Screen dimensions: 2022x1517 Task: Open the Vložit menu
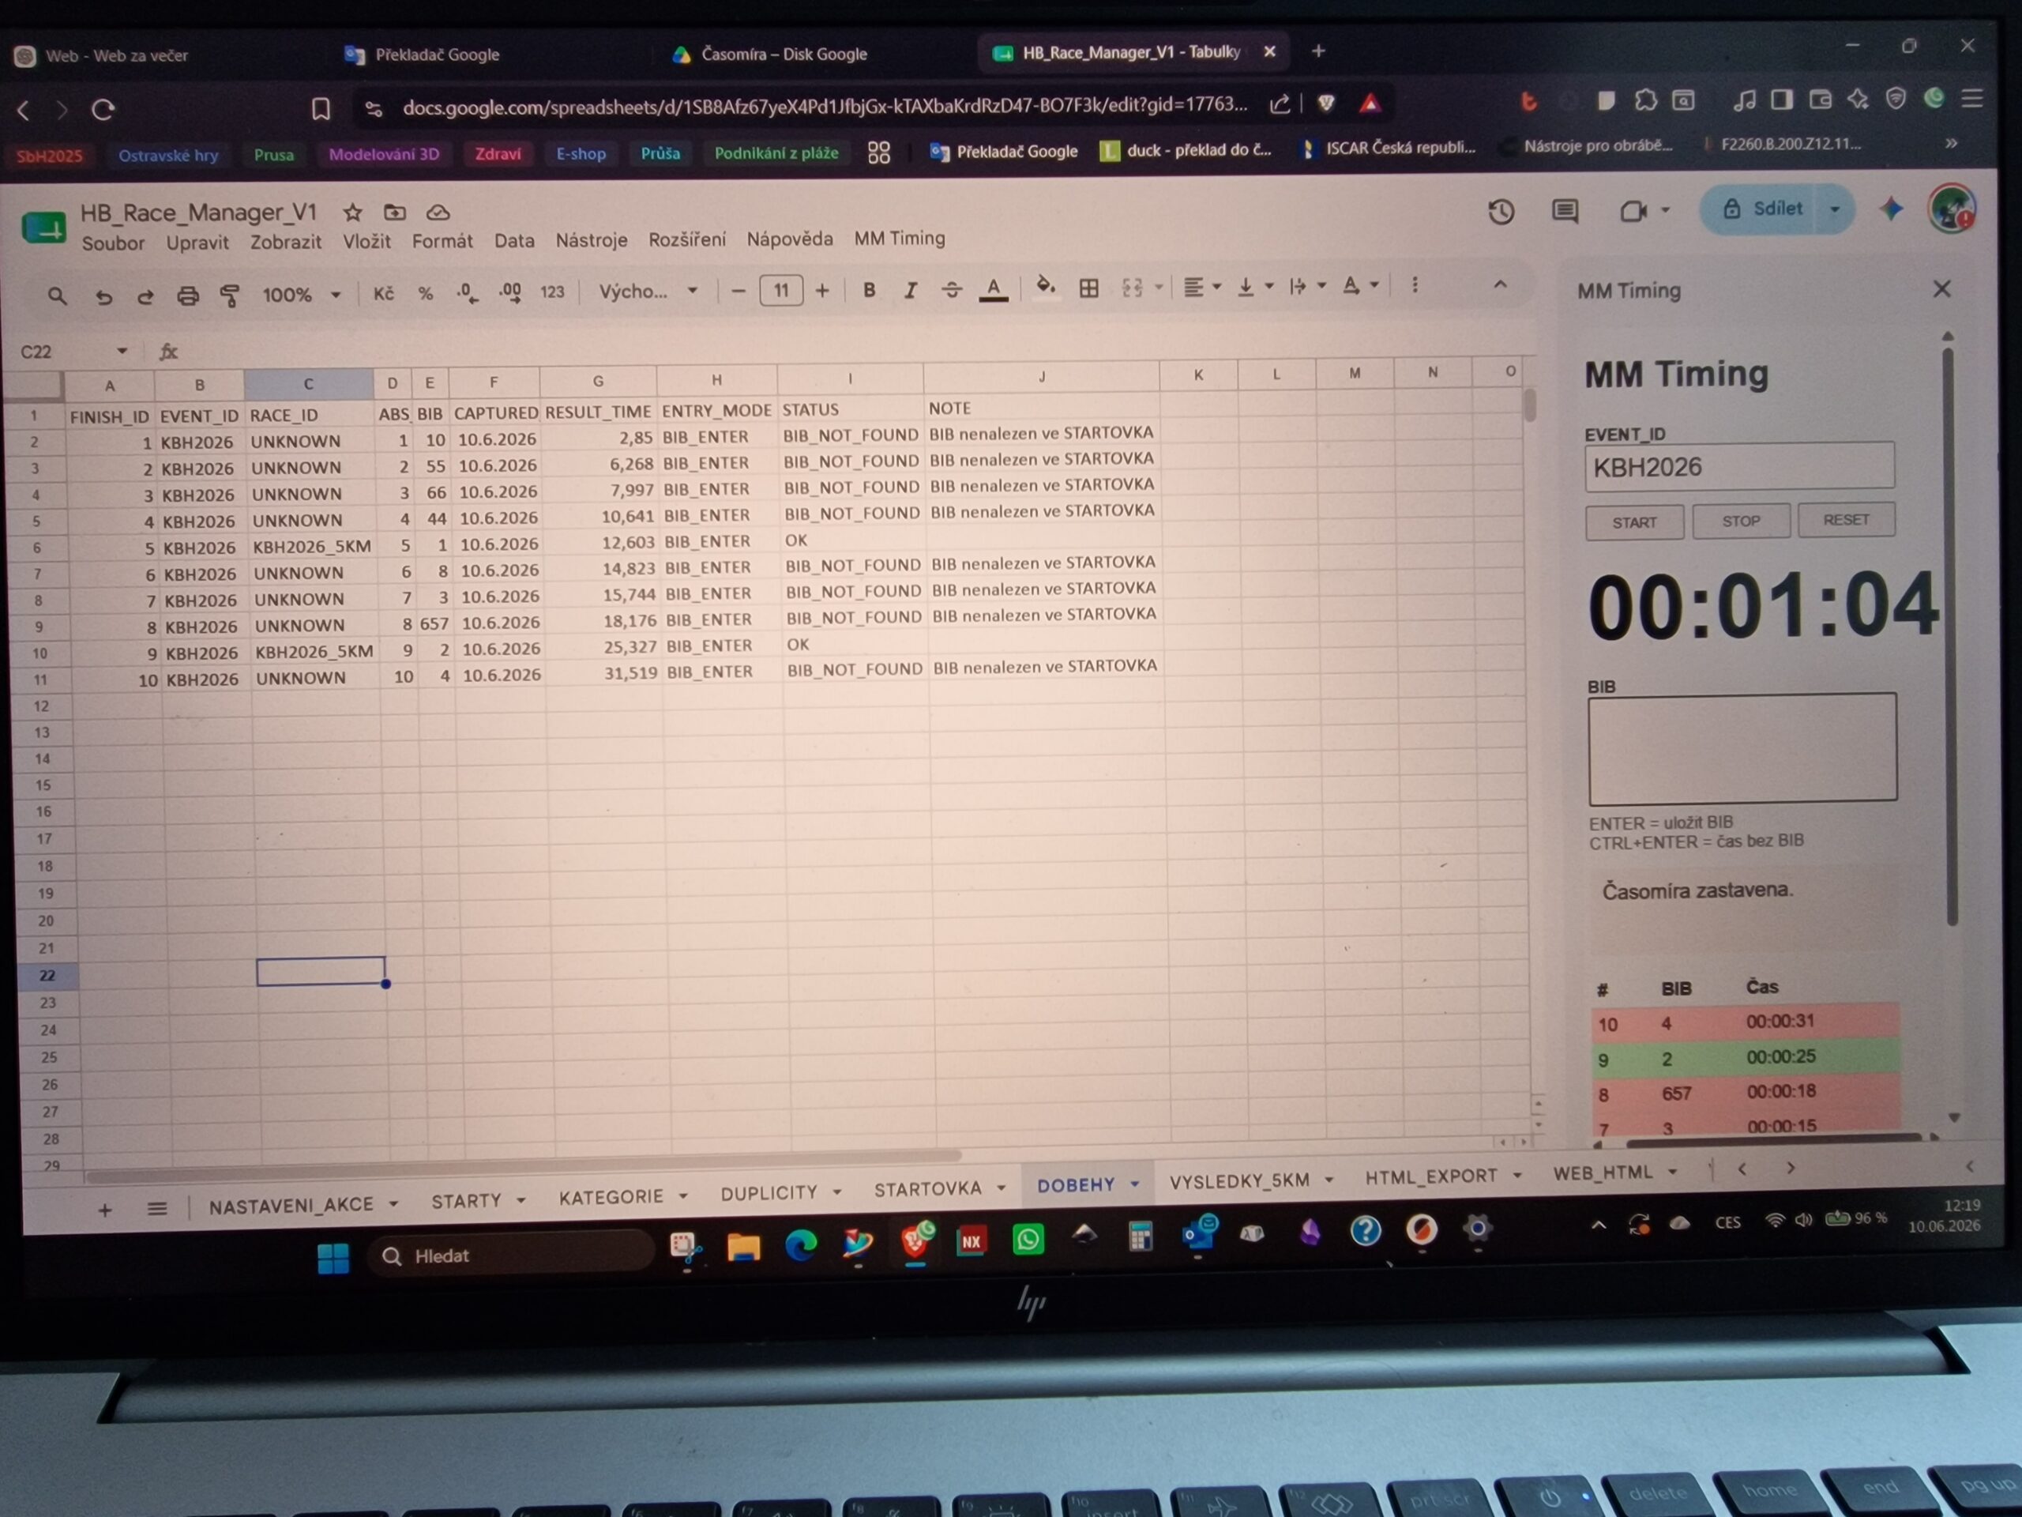(x=366, y=242)
